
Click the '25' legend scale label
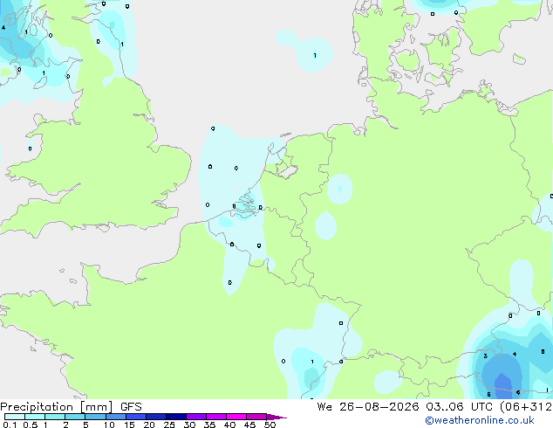[169, 425]
